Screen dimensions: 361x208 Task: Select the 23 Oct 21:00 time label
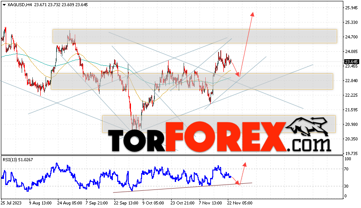[182, 203]
